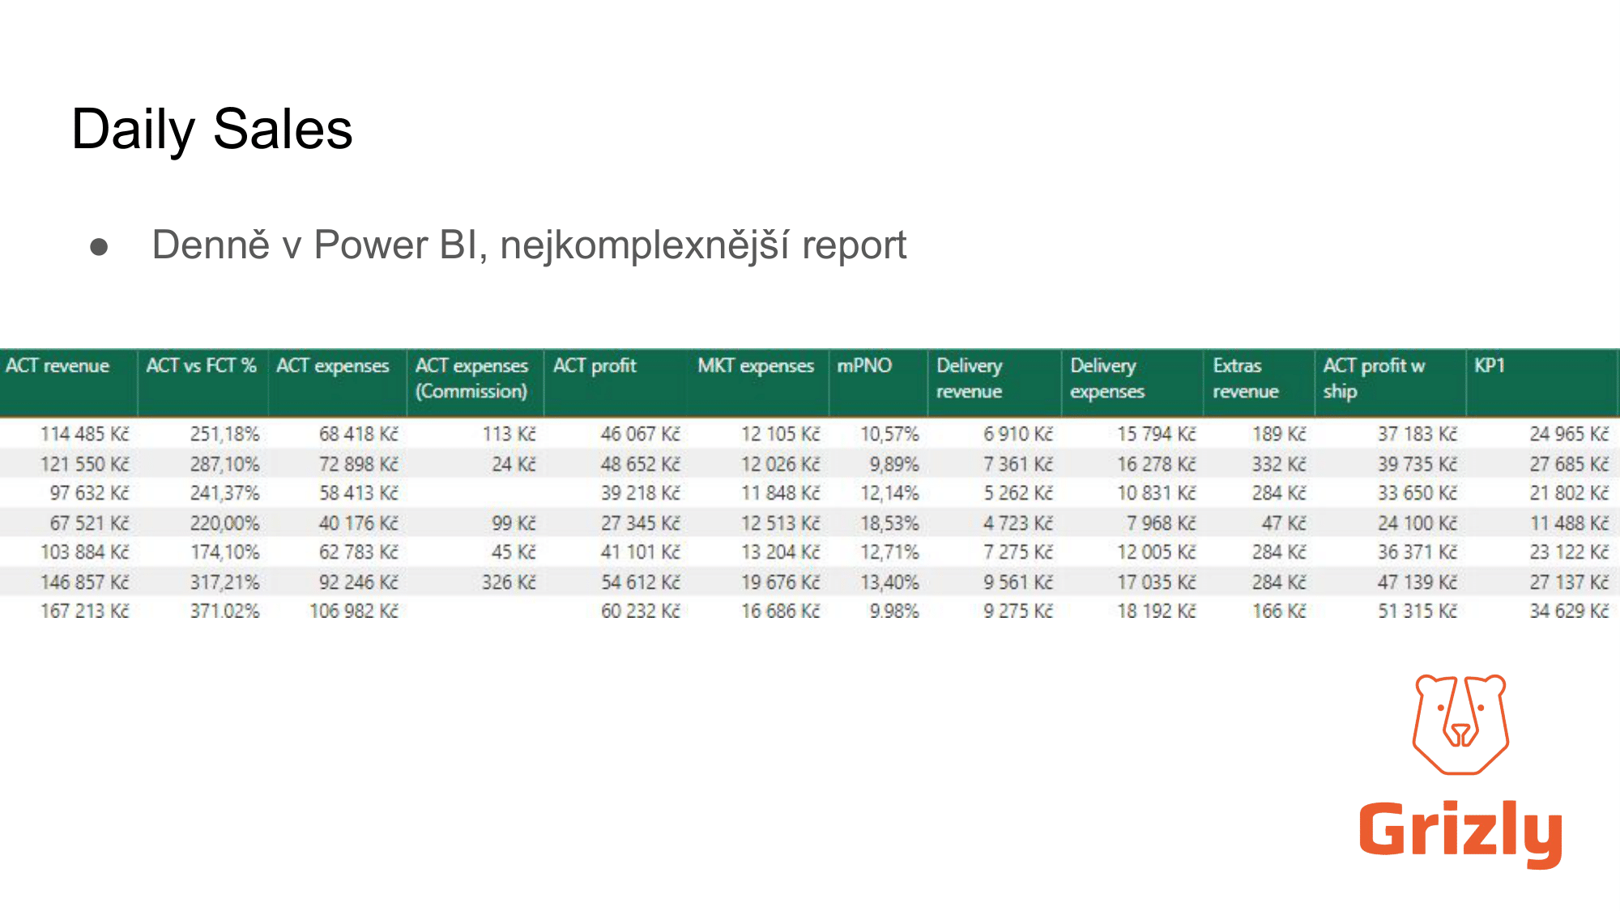1620x911 pixels.
Task: Select the 9.98% mPNO cell
Action: (895, 611)
